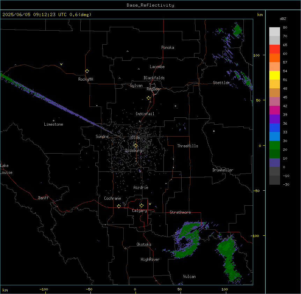Click the asterisk marker above Limestone label

[53, 120]
